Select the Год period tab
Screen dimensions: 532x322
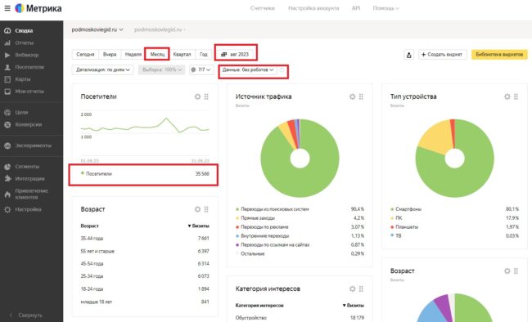coord(203,54)
